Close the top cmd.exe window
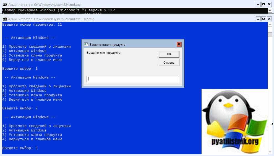 [x=269, y=4]
